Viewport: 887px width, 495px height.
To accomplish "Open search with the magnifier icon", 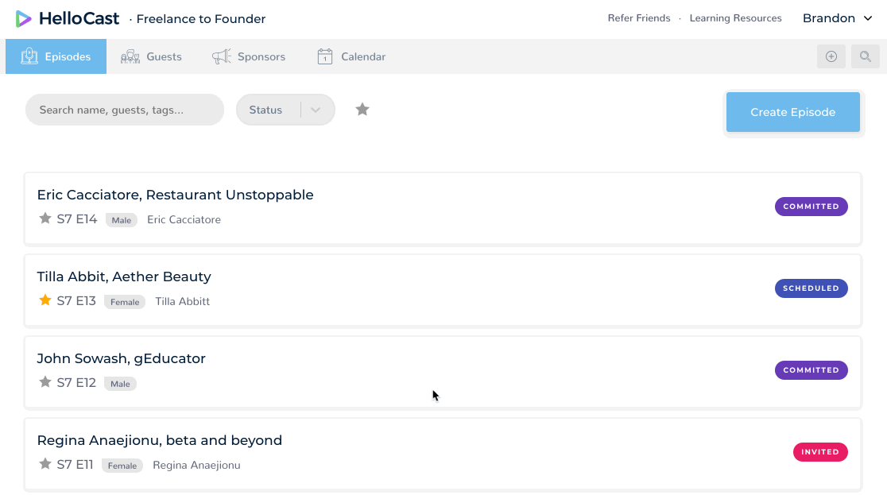I will [x=866, y=56].
